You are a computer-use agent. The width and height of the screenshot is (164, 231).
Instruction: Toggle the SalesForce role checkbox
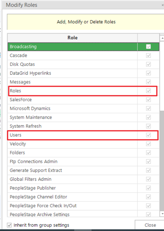click(x=149, y=99)
